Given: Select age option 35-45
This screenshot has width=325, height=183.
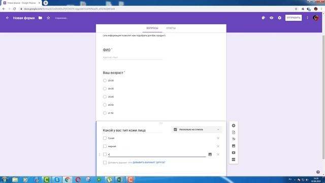Looking at the screenshot, I should point(105,97).
